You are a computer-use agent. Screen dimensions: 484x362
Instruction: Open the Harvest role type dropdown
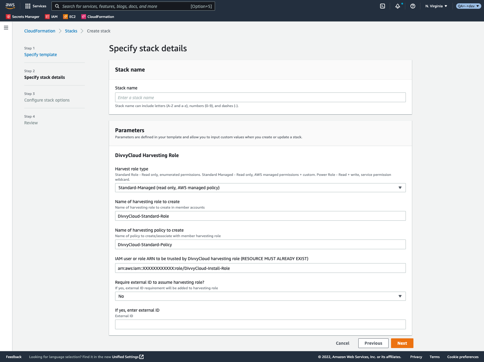(260, 188)
